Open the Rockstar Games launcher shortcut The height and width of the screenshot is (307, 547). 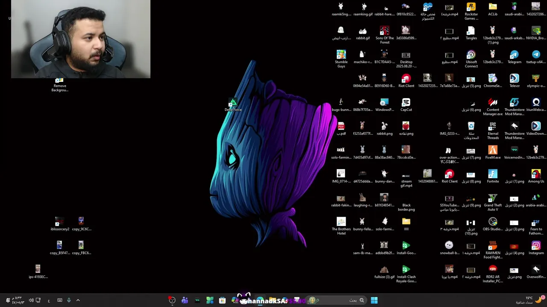click(x=471, y=11)
